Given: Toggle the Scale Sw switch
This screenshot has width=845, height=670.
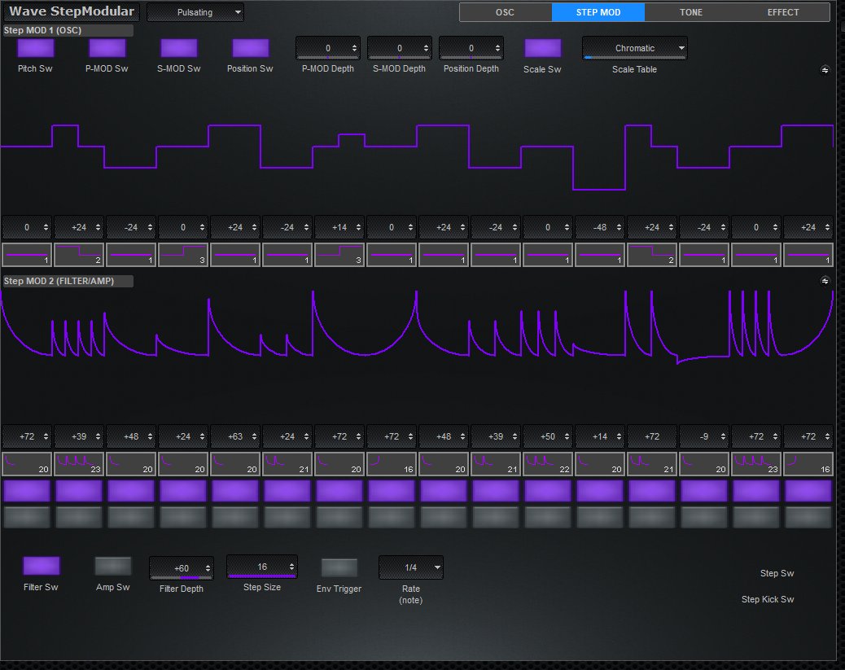Looking at the screenshot, I should pos(543,48).
